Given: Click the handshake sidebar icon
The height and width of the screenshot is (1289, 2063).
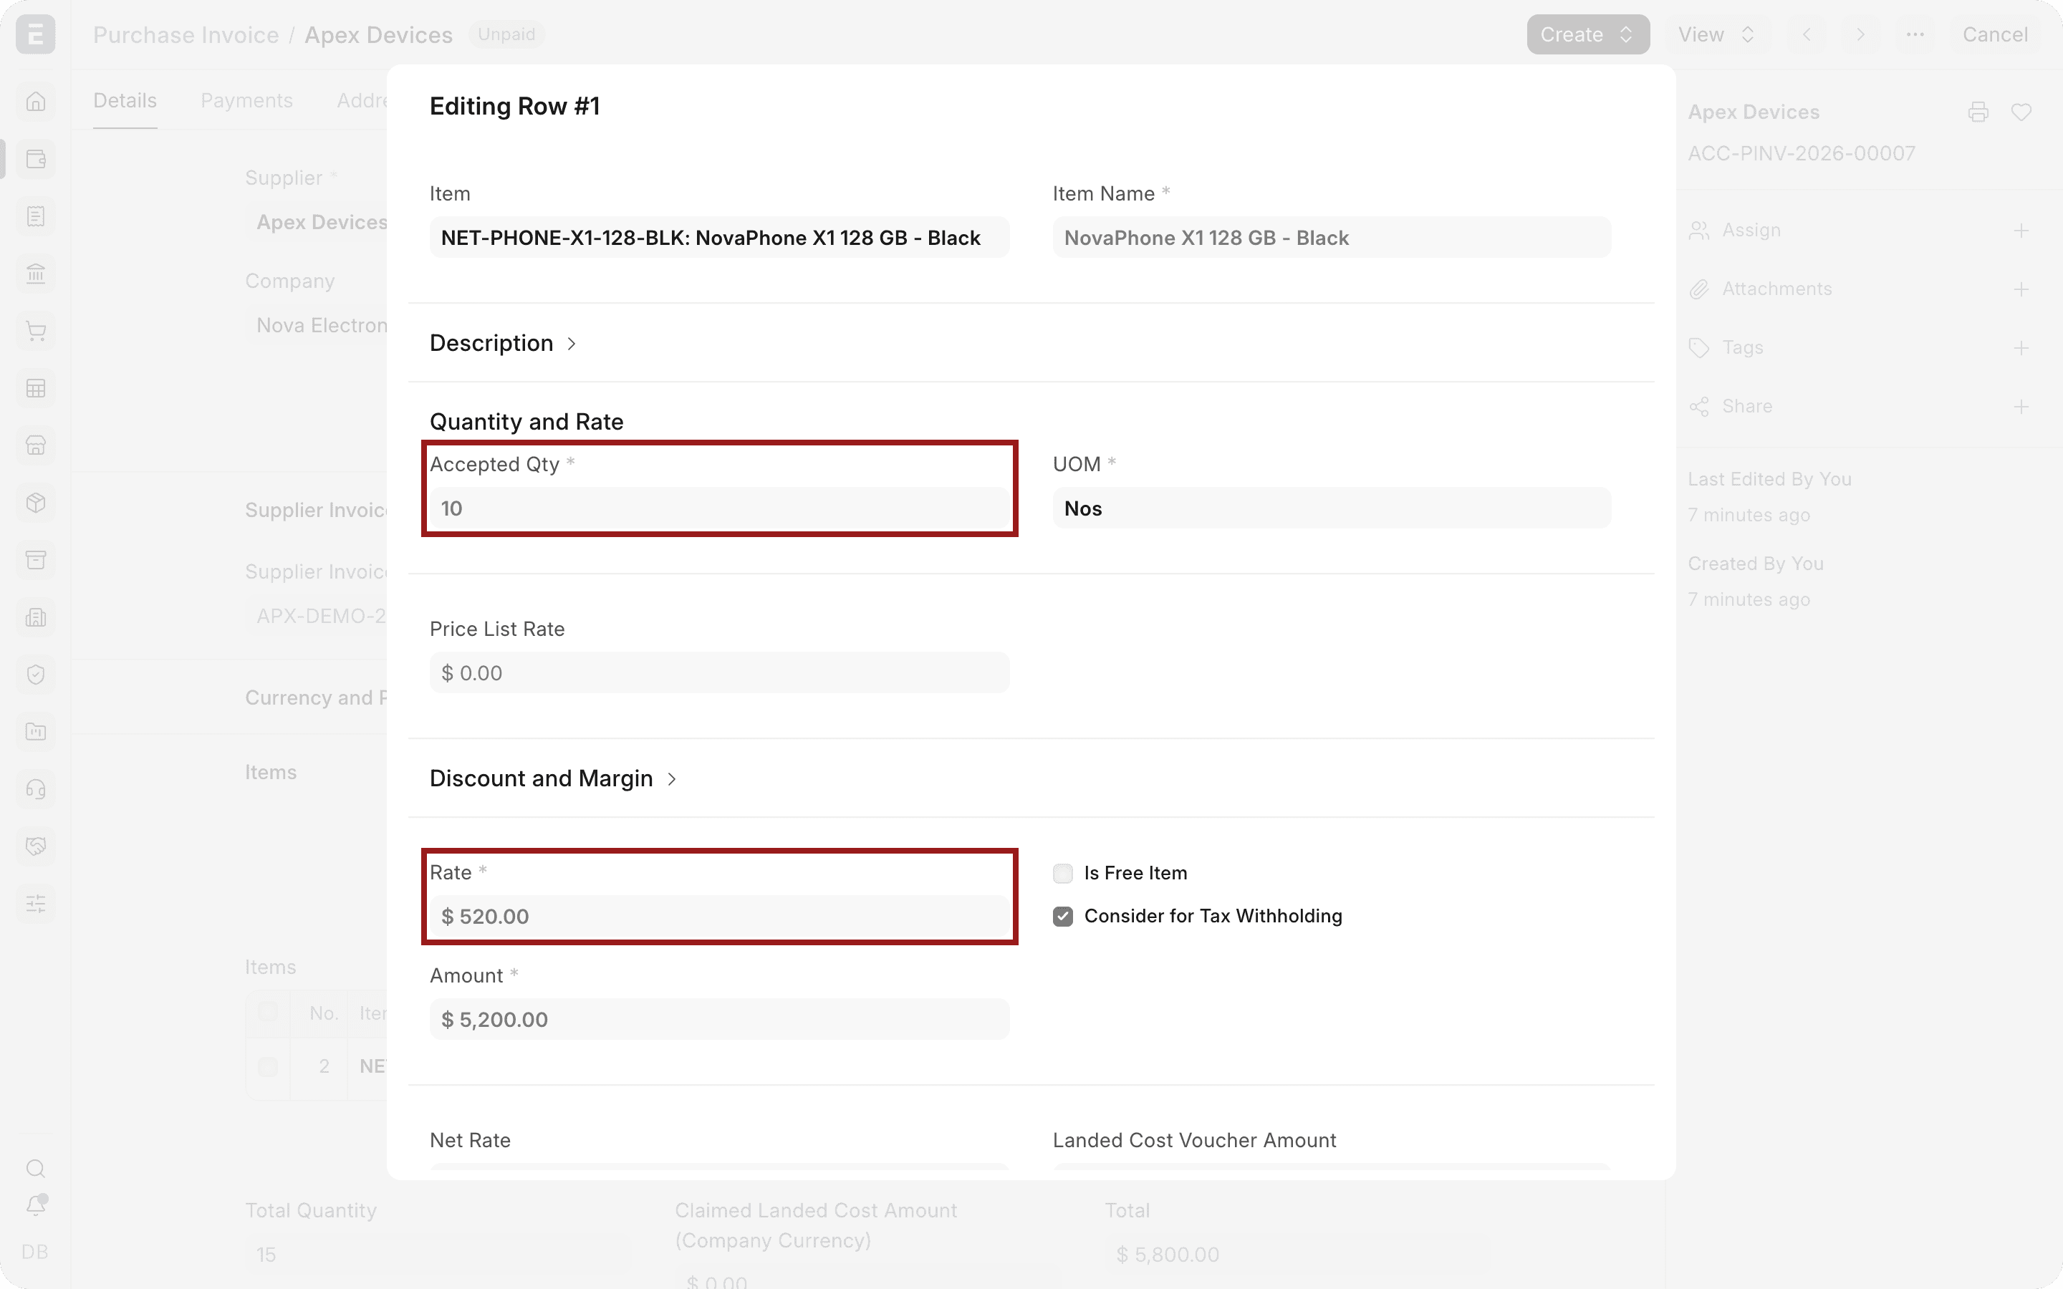Looking at the screenshot, I should point(36,846).
